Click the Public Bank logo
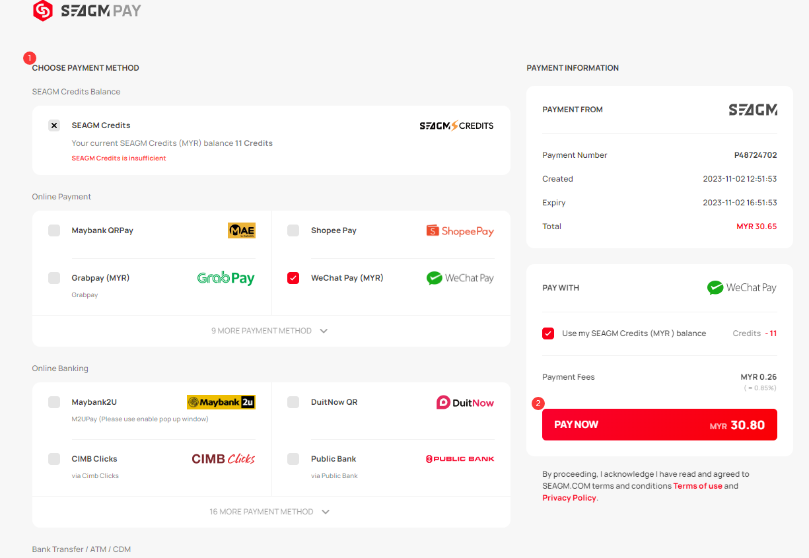The image size is (809, 558). [460, 459]
